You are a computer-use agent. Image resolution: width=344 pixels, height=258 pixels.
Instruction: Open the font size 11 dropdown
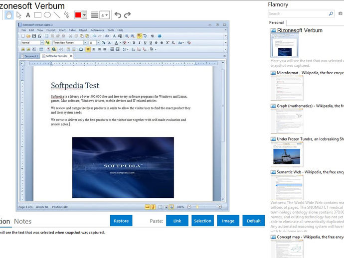click(98, 42)
